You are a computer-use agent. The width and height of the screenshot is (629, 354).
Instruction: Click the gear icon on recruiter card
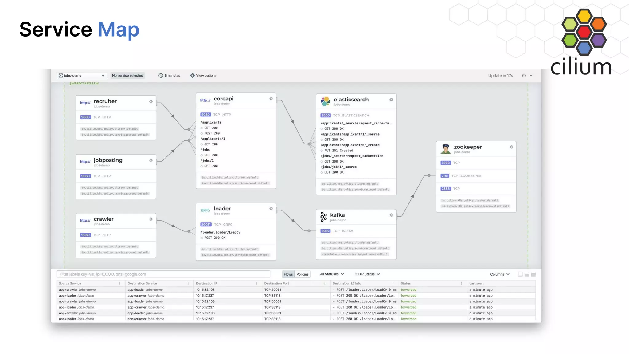coord(151,101)
